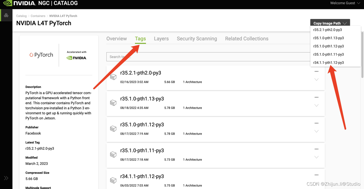This screenshot has width=364, height=189.
Task: Open the Layers tab
Action: pyautogui.click(x=161, y=39)
